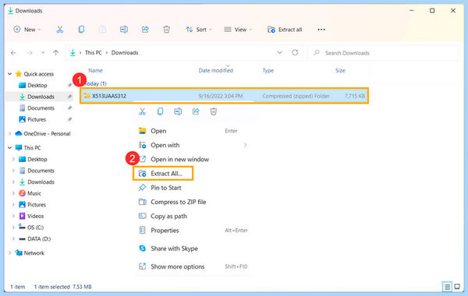
Task: Open Desktop under Quick access
Action: 37,85
